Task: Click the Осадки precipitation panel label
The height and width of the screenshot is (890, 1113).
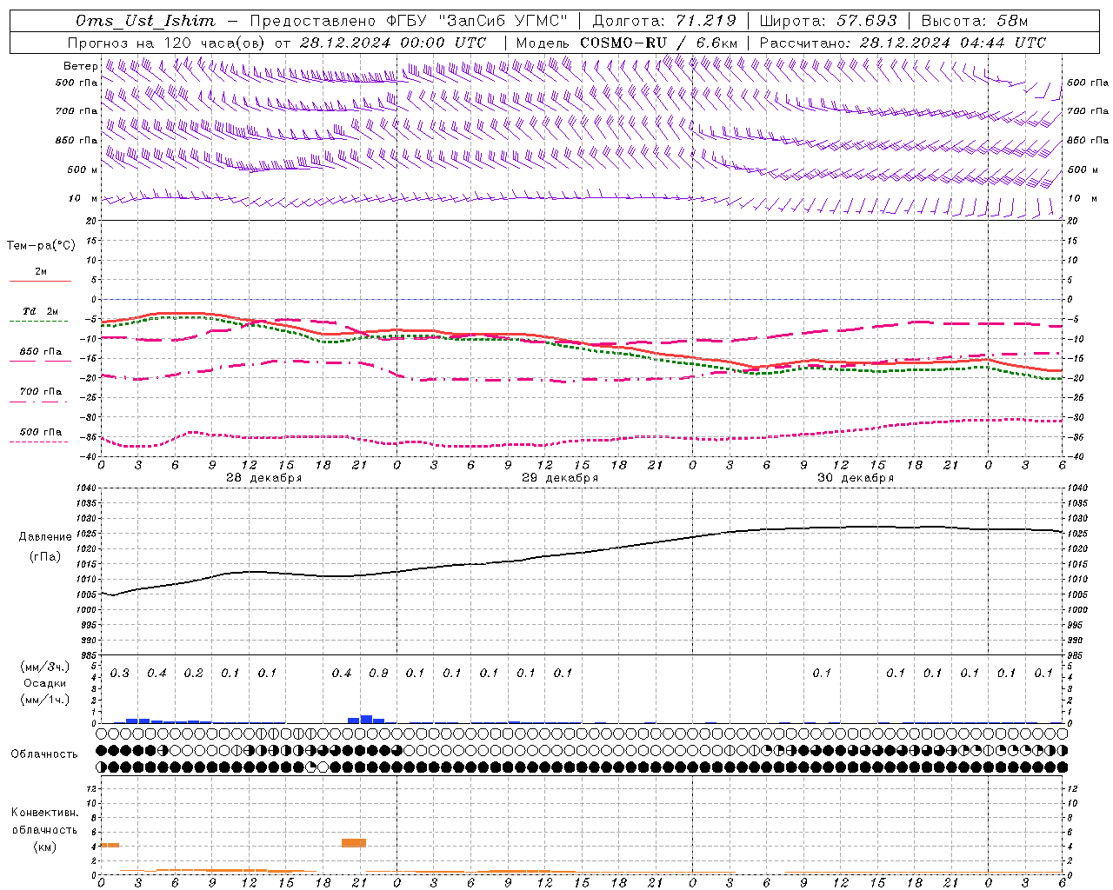Action: 44,683
